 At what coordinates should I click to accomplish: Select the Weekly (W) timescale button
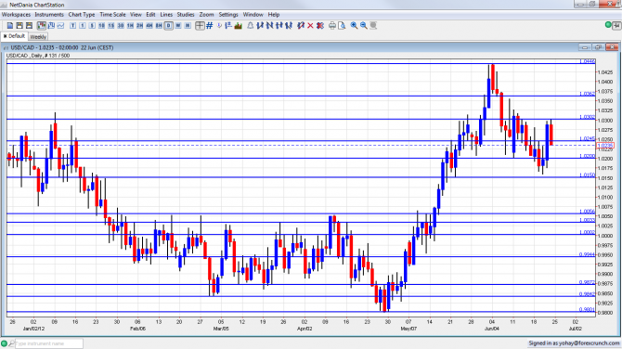[x=178, y=25]
